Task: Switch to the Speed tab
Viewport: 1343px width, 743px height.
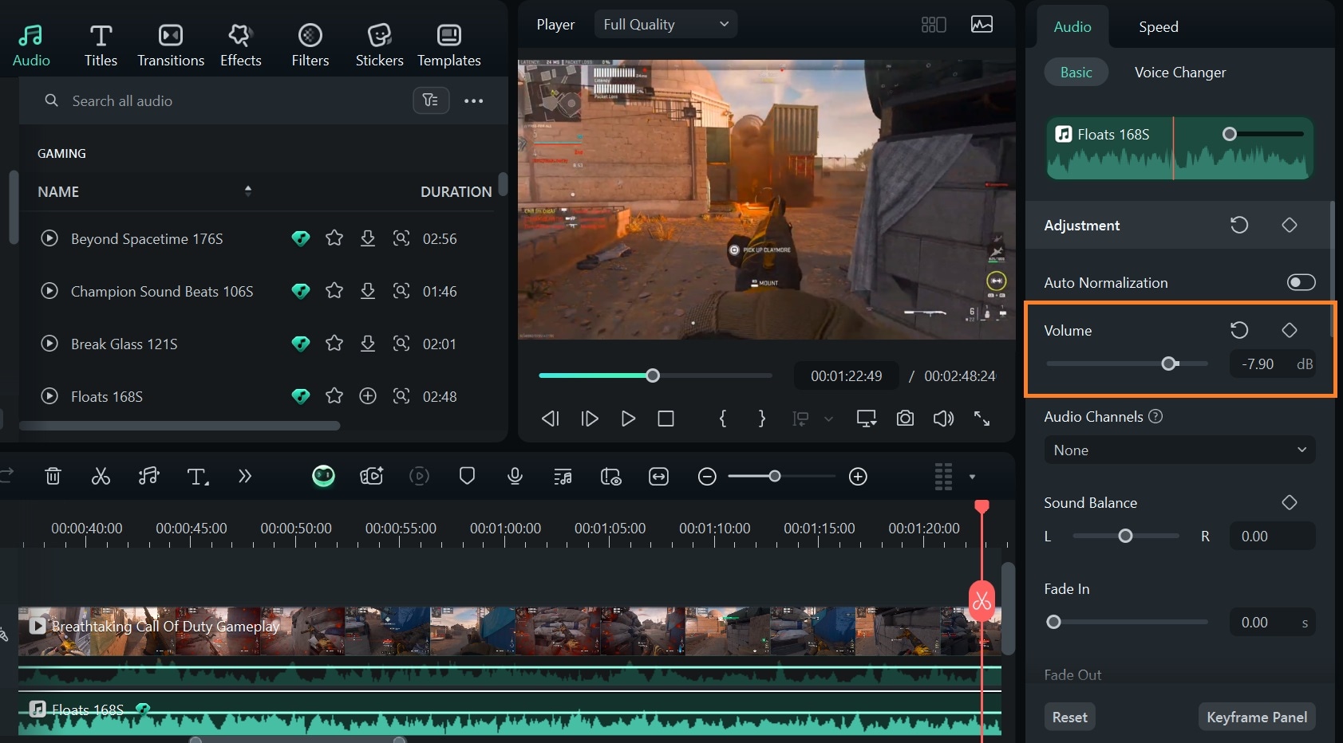Action: tap(1158, 27)
